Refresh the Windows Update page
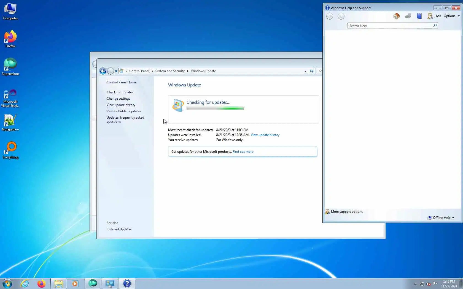Screen dimensions: 463x289 [x=311, y=71]
